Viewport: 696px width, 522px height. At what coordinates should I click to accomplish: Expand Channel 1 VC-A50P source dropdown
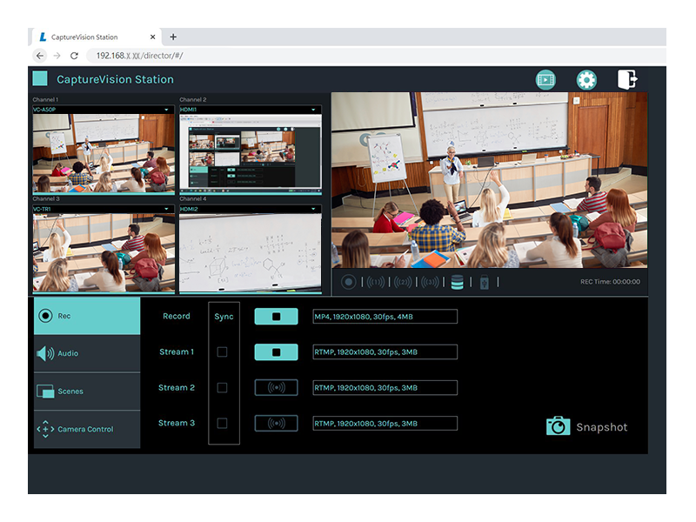[x=166, y=110]
